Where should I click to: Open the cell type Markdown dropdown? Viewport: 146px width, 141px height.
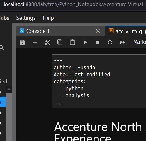(x=140, y=42)
